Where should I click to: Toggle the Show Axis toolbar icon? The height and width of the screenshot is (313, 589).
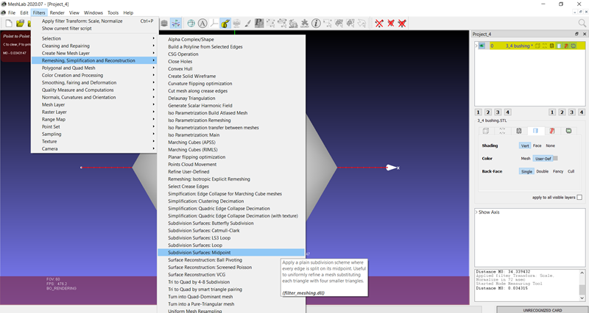pos(175,24)
